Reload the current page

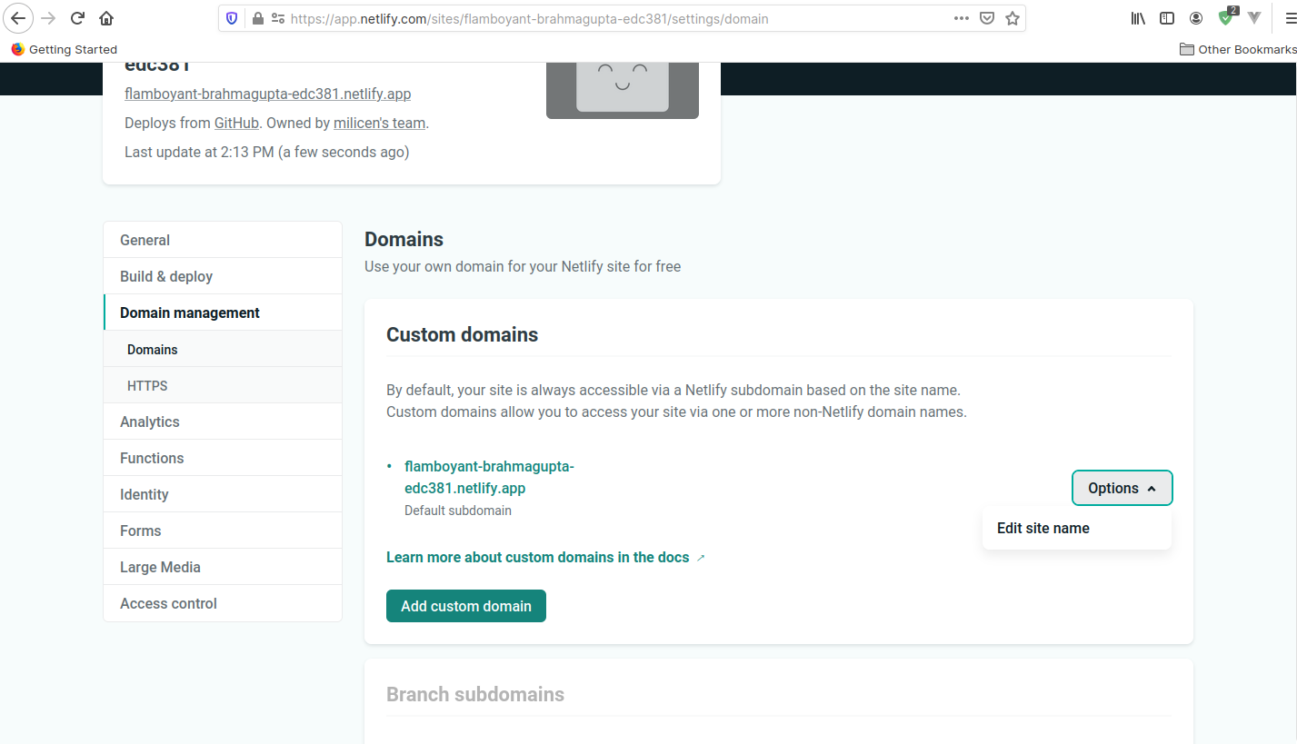pos(77,18)
